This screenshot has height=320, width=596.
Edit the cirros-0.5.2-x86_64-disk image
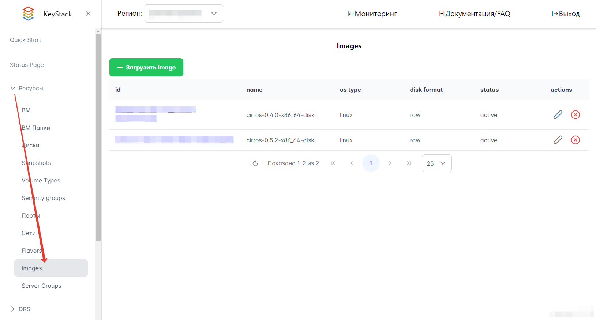point(558,140)
